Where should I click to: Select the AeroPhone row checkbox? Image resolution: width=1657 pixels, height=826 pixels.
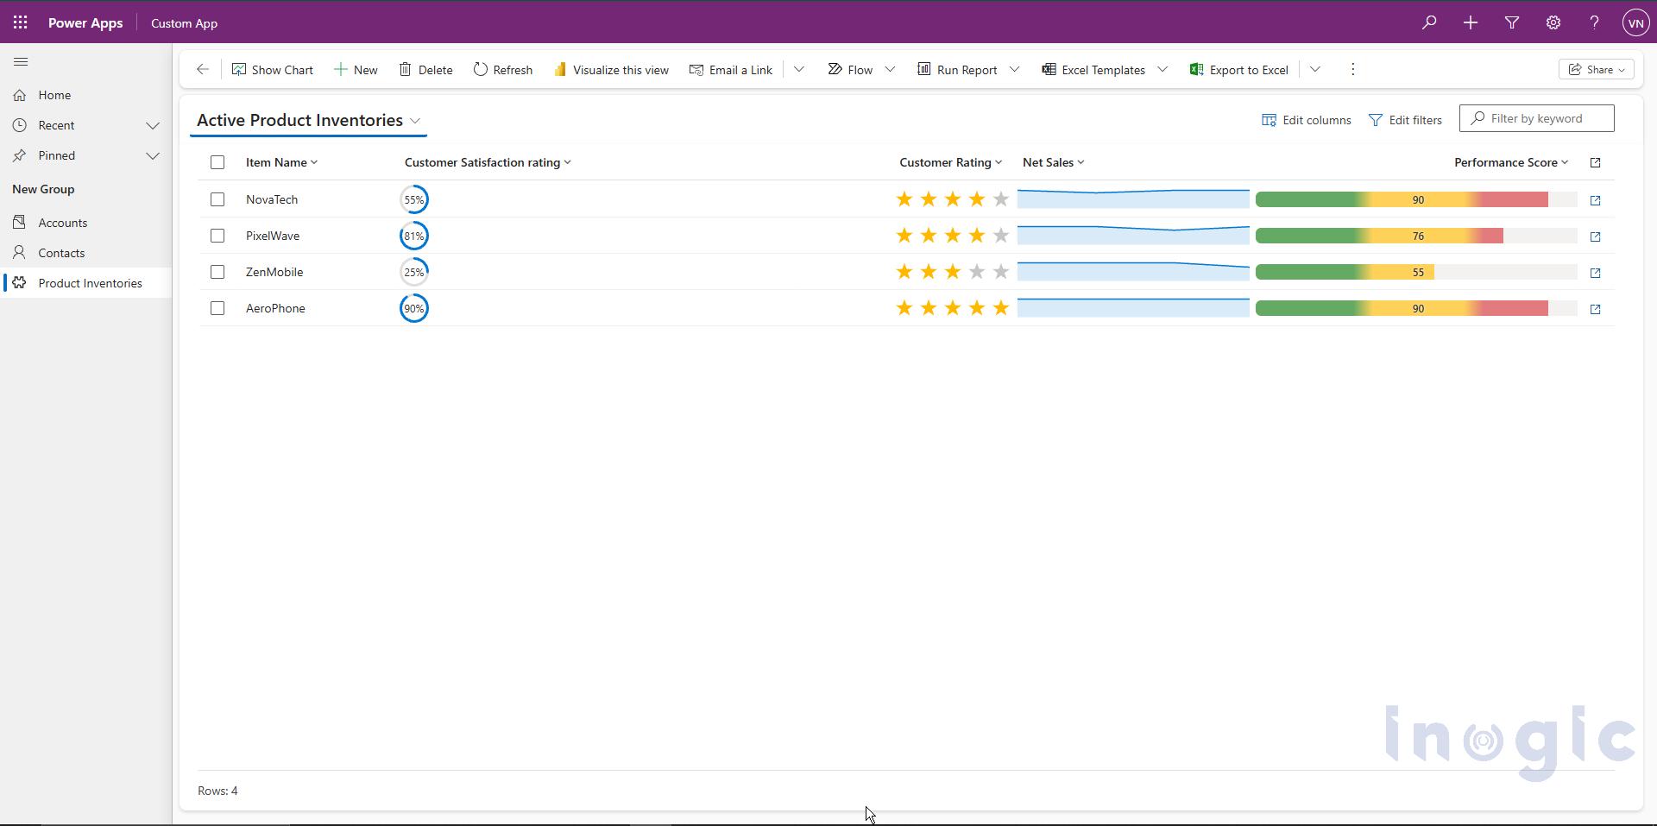pos(217,308)
